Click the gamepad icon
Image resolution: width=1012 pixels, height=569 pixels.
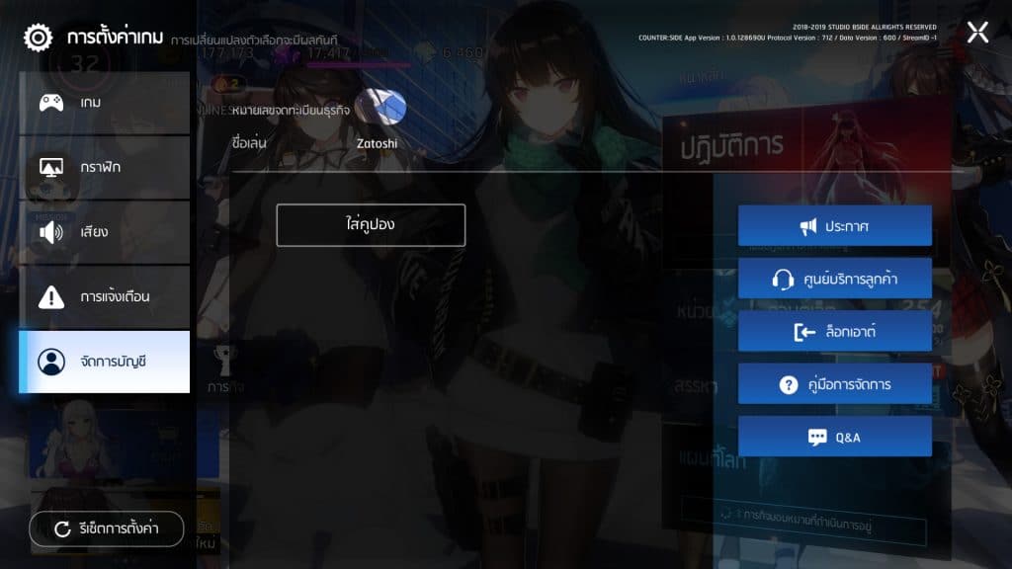click(x=51, y=102)
